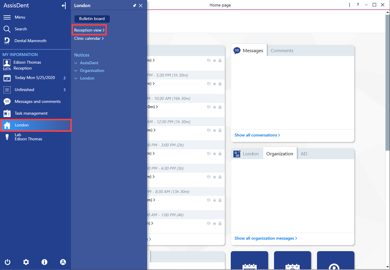
Task: Toggle the lock icon on first list row
Action: click(220, 60)
